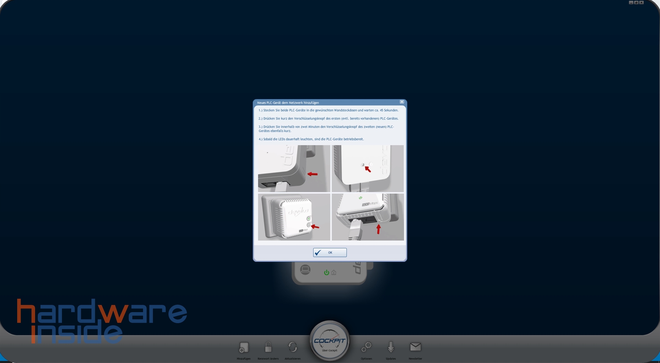Click the laptop icon on the adapter
This screenshot has height=363, width=660.
305,269
